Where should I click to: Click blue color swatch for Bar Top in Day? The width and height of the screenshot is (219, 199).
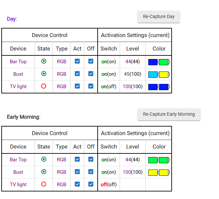pos(153,62)
